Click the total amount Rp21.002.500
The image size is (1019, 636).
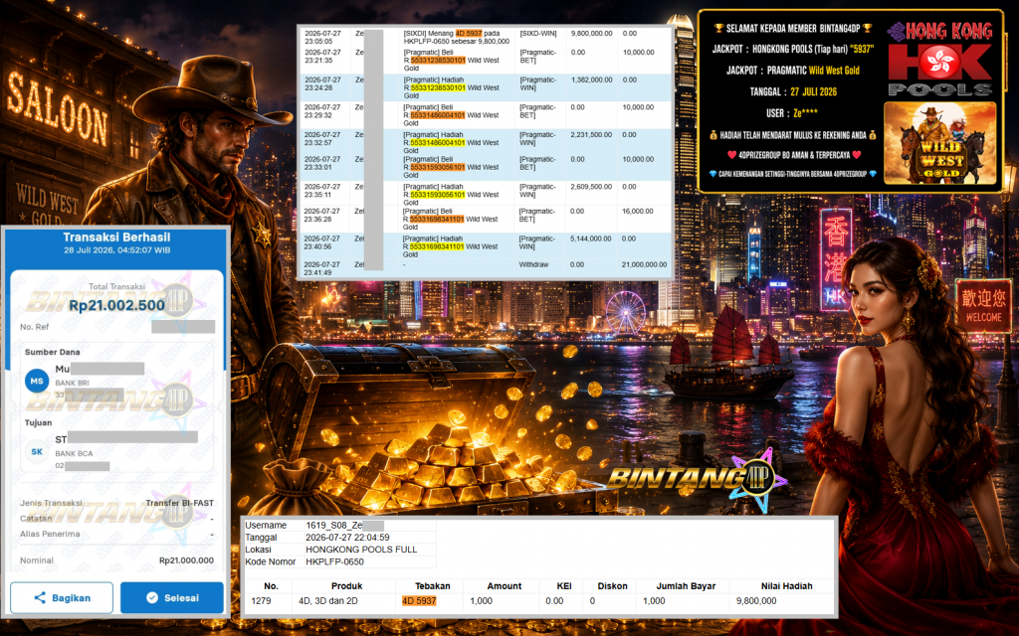coord(117,305)
